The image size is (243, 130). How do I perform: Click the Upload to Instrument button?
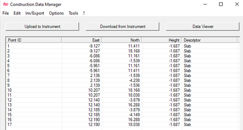[x=42, y=26]
